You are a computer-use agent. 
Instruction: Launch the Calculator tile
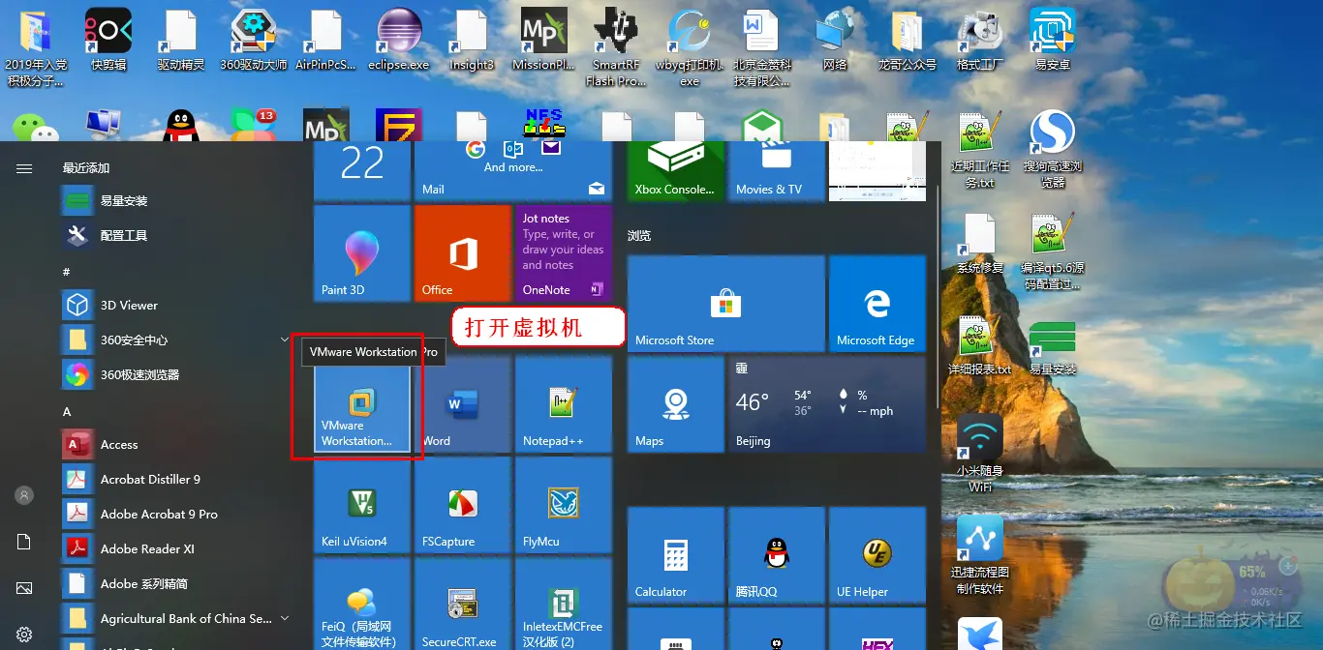(x=676, y=555)
